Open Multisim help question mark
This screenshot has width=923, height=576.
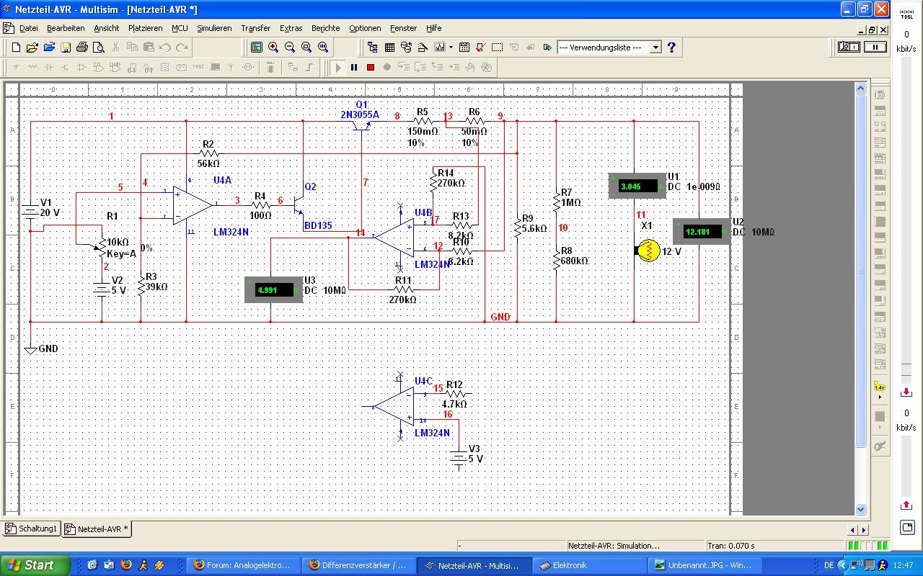(x=672, y=48)
